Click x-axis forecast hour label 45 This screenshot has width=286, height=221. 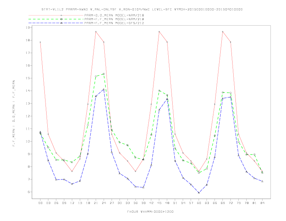tap(159, 203)
